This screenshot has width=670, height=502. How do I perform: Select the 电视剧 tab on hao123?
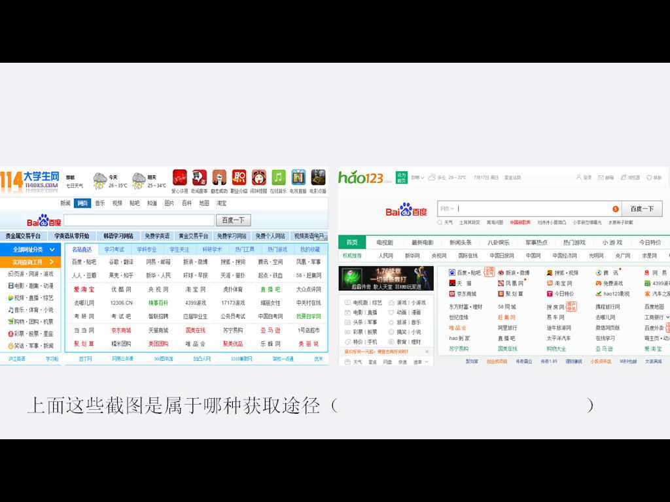385,242
